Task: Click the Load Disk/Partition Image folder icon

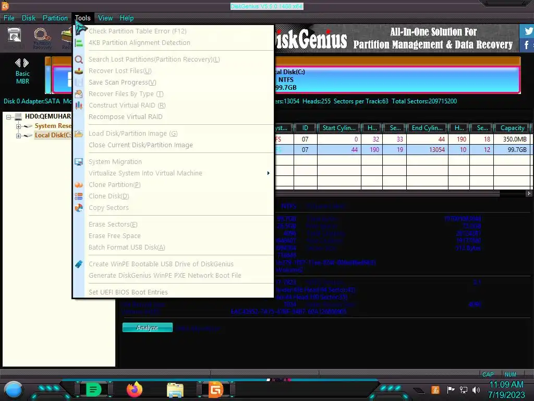Action: (79, 133)
